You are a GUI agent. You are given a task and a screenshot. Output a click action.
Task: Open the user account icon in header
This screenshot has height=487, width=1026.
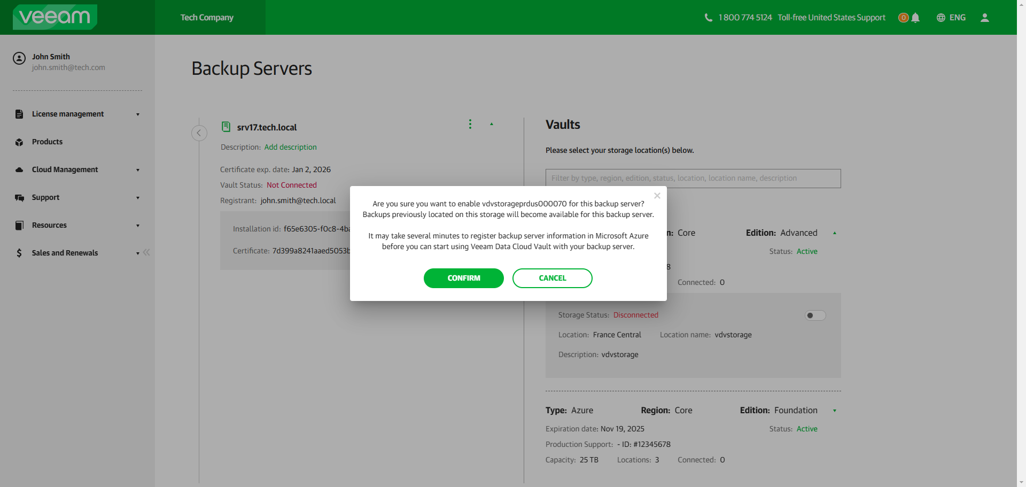985,18
